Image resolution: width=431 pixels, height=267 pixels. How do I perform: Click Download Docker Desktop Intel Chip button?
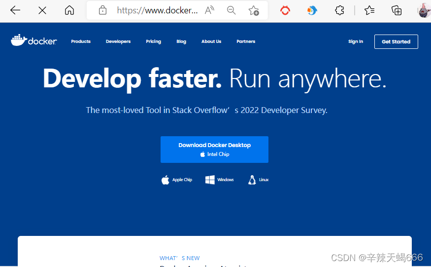point(214,150)
